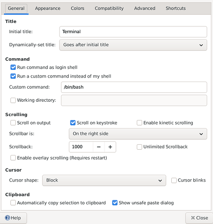The image size is (213, 224).
Task: Enable Cursor blinks option
Action: tap(174, 180)
